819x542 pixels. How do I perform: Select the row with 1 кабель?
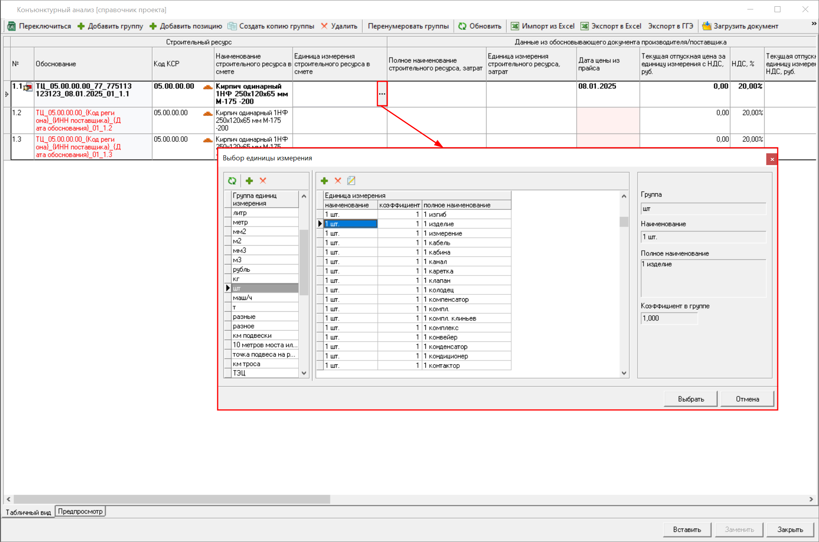click(417, 243)
